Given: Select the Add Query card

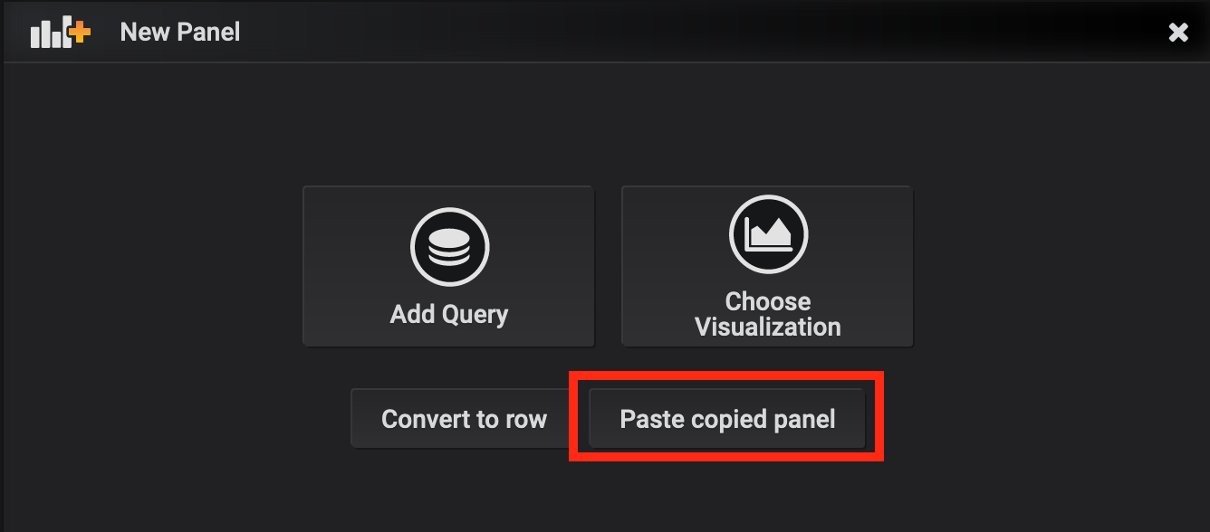Looking at the screenshot, I should point(449,266).
